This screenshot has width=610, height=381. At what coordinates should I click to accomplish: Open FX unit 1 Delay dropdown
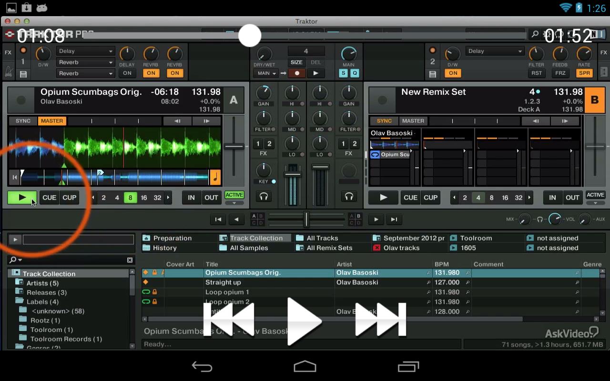pyautogui.click(x=86, y=51)
